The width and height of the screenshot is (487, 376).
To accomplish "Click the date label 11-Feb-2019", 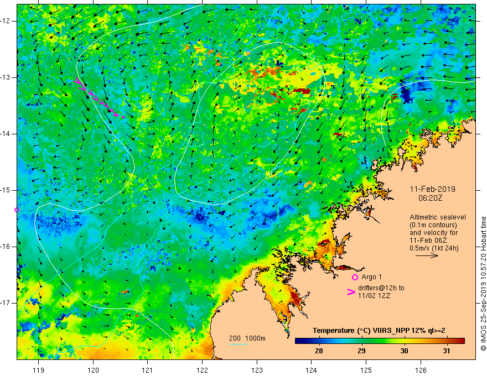I will coord(433,189).
